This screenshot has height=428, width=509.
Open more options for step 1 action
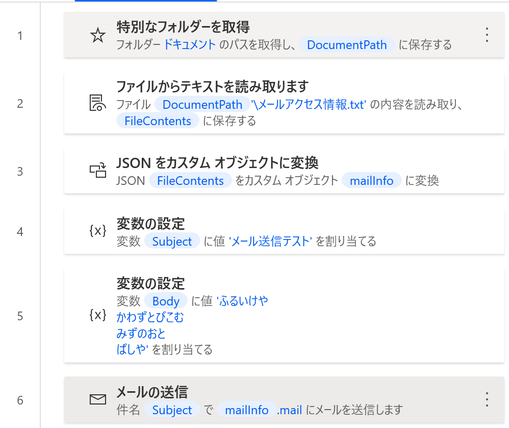[x=487, y=35]
